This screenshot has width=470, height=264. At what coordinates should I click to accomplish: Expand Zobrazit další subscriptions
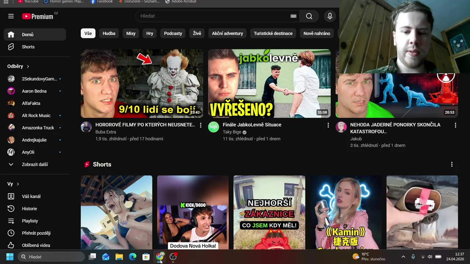35,164
